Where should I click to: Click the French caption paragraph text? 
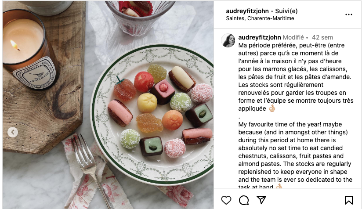click(296, 77)
